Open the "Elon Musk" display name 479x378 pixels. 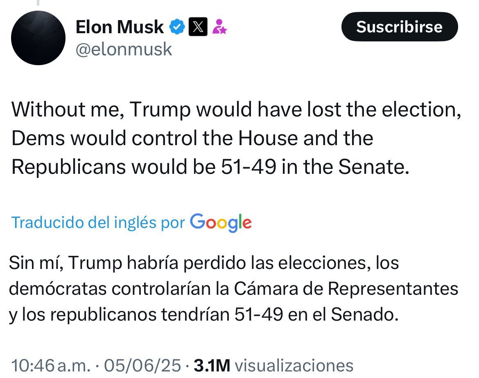(x=120, y=27)
